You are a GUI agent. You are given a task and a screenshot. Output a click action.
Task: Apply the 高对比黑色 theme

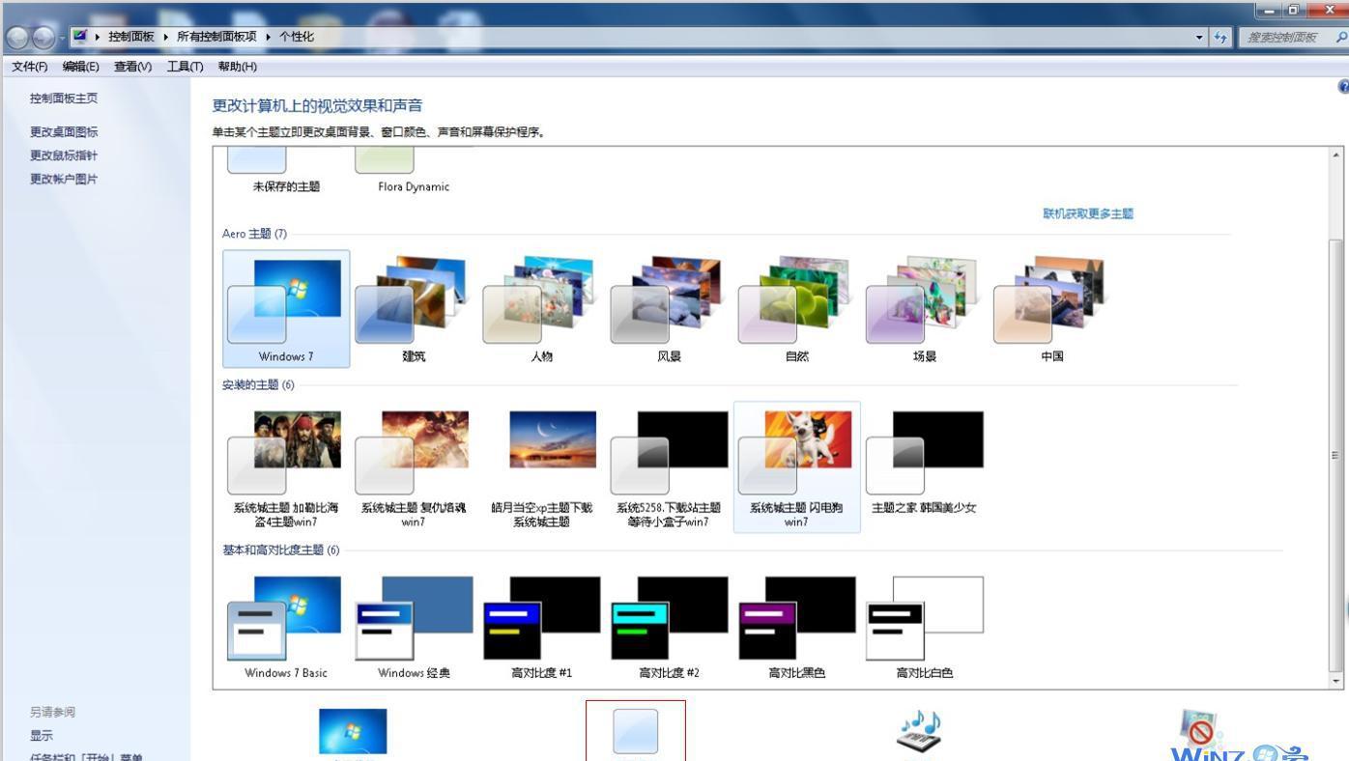pos(796,627)
